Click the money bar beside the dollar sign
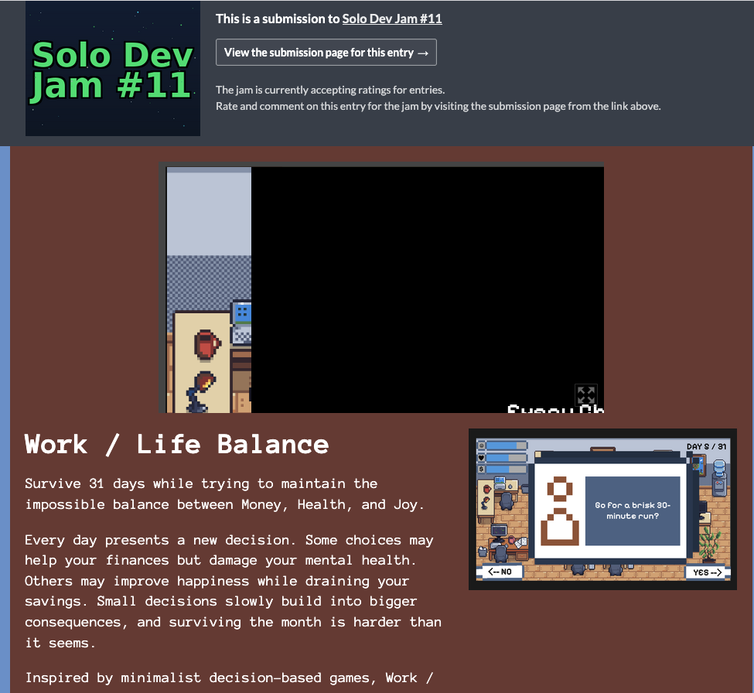The width and height of the screenshot is (754, 693). 507,469
